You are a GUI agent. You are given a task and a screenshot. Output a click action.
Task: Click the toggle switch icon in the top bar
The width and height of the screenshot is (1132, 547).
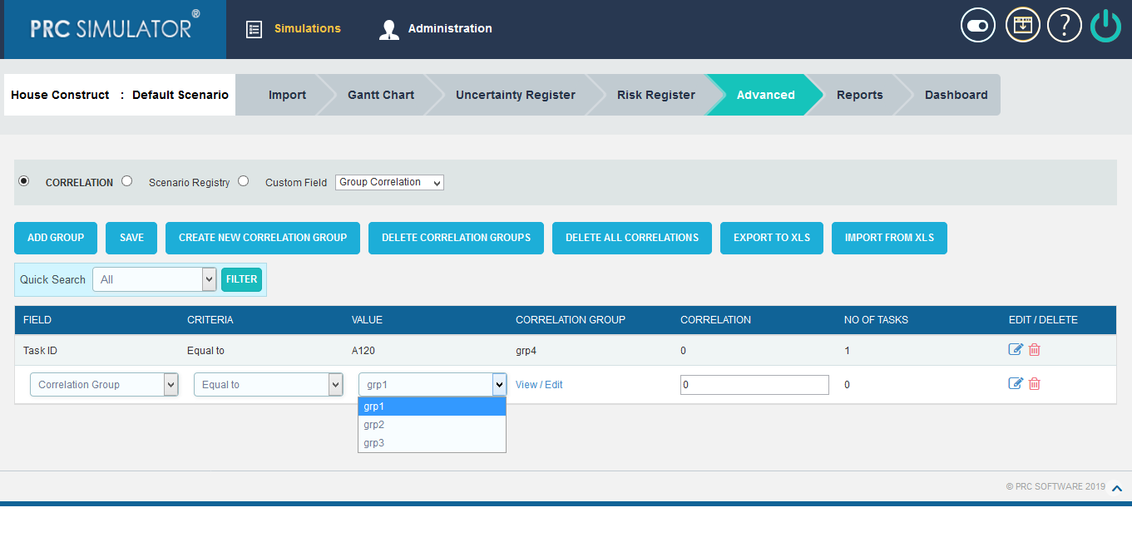coord(977,25)
